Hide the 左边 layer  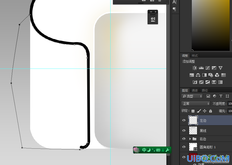tap(184, 120)
